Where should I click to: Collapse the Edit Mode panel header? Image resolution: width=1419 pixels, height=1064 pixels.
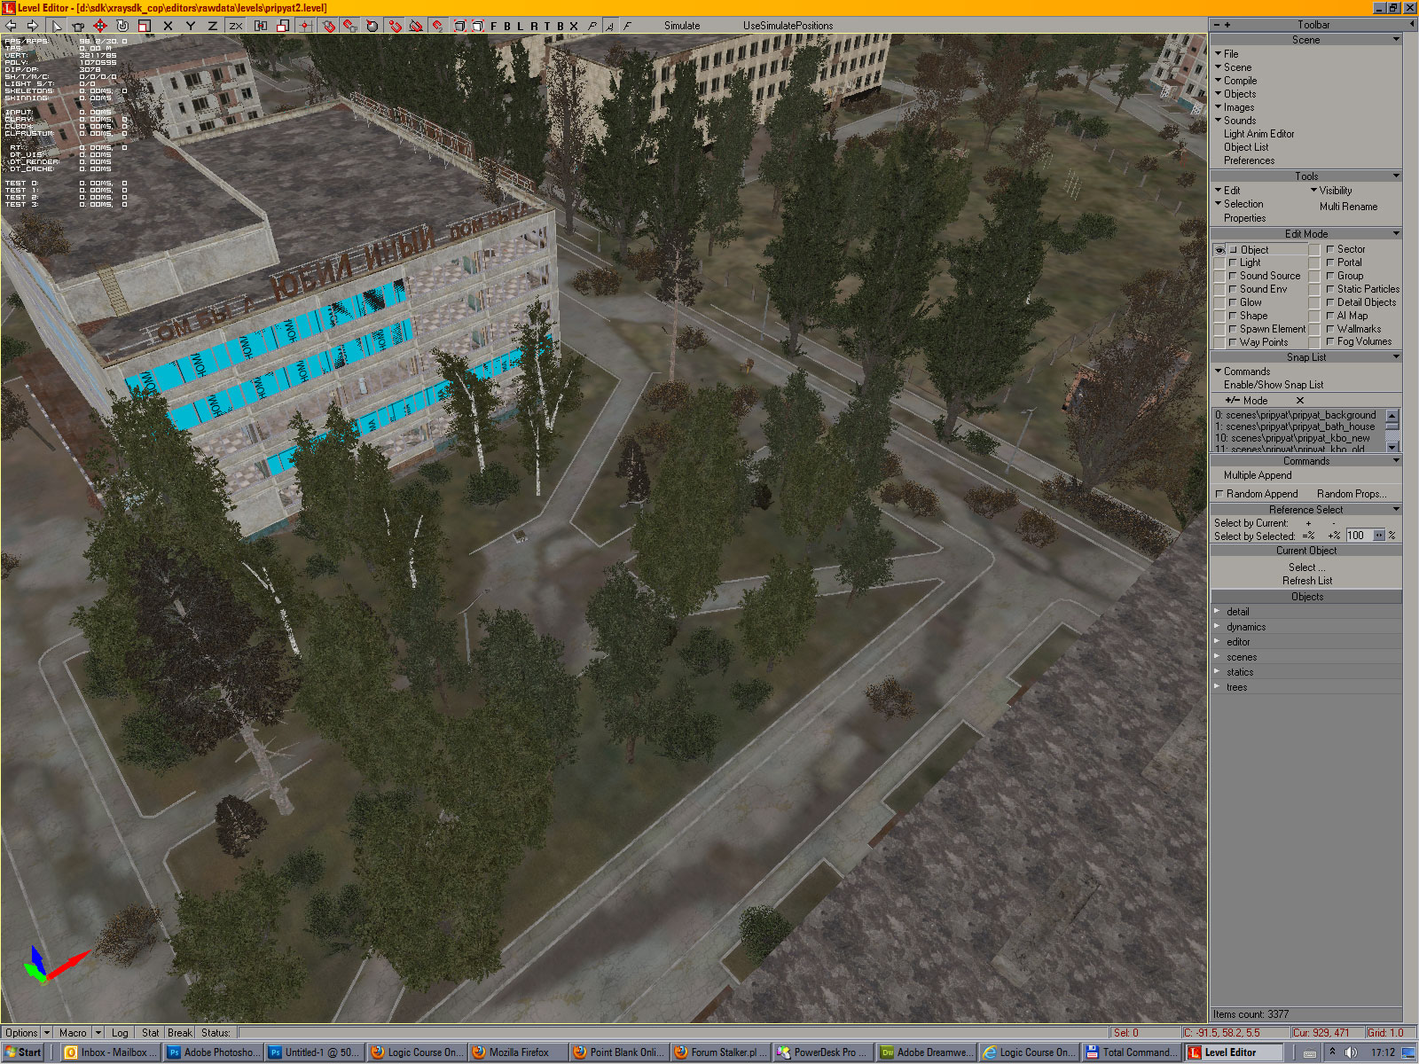[1306, 234]
